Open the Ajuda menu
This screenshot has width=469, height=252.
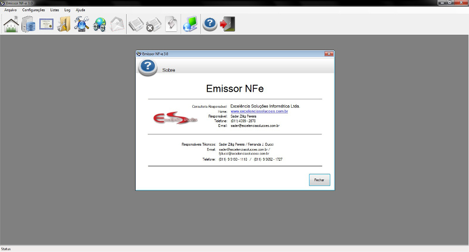pos(81,10)
